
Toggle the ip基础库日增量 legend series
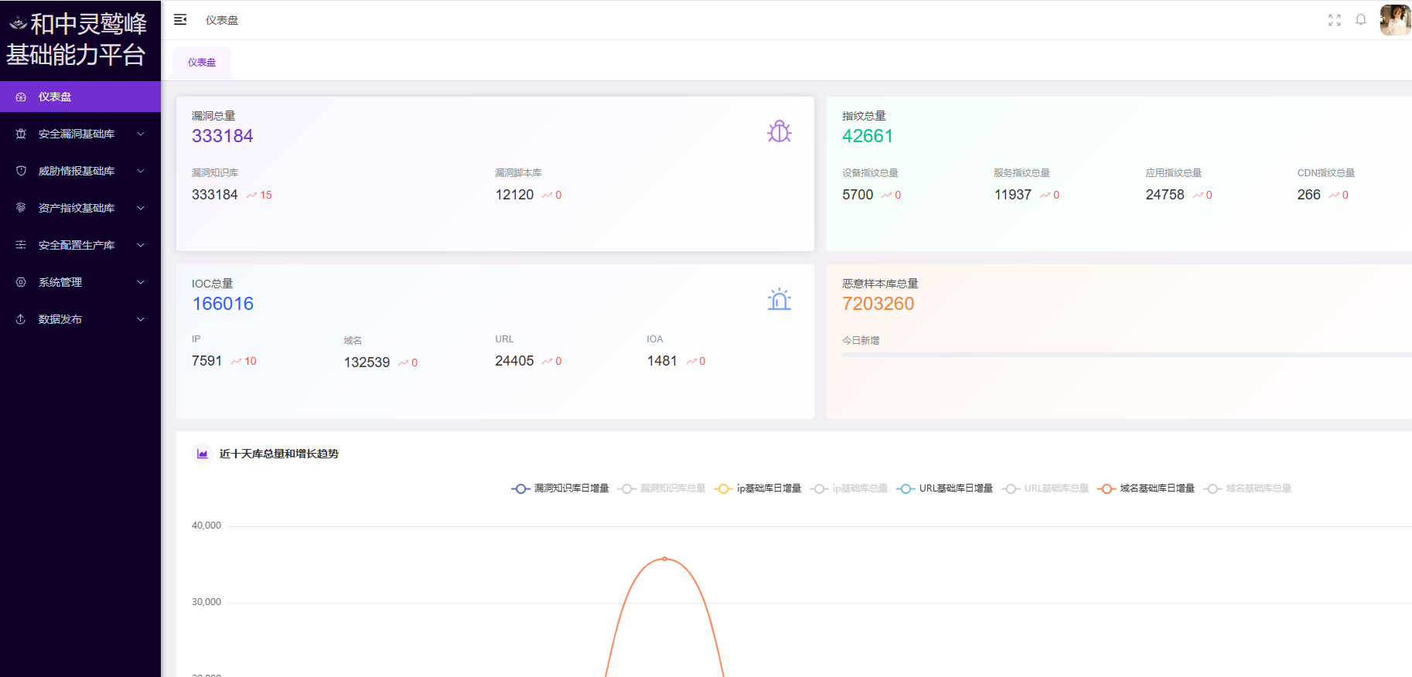click(759, 488)
